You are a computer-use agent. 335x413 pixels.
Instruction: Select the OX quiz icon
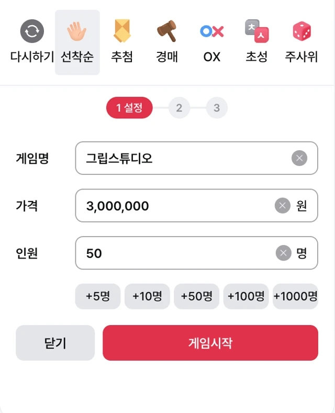click(x=212, y=31)
